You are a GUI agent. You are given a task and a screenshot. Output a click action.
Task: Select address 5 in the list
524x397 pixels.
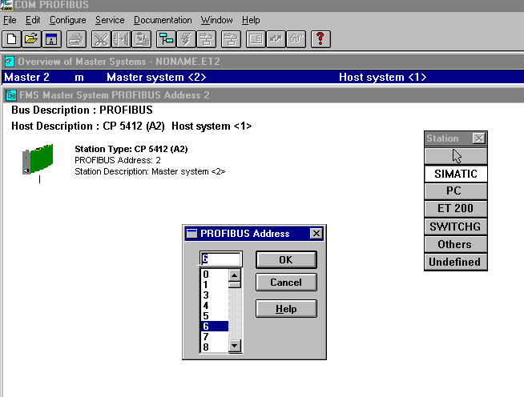coord(215,316)
